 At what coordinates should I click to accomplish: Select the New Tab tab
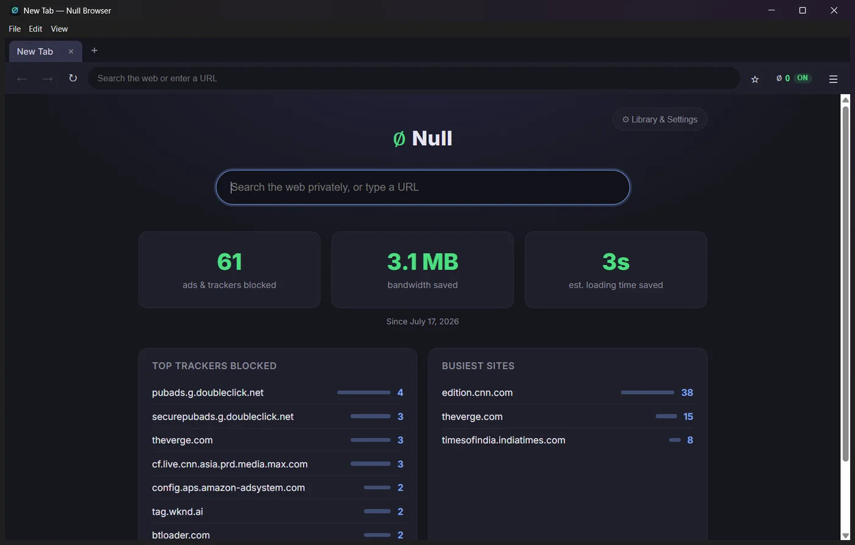[45, 51]
